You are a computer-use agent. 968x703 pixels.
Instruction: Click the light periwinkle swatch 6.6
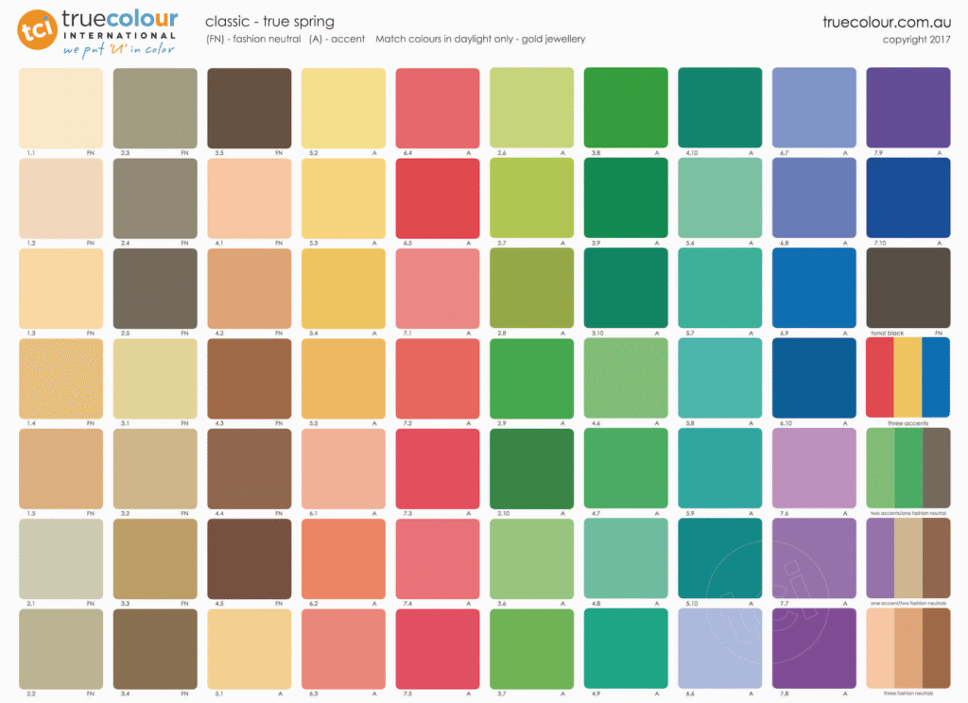click(719, 647)
